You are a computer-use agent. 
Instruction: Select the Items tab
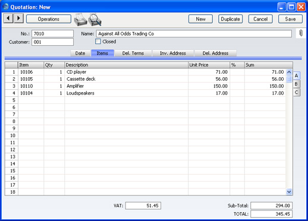[102, 53]
